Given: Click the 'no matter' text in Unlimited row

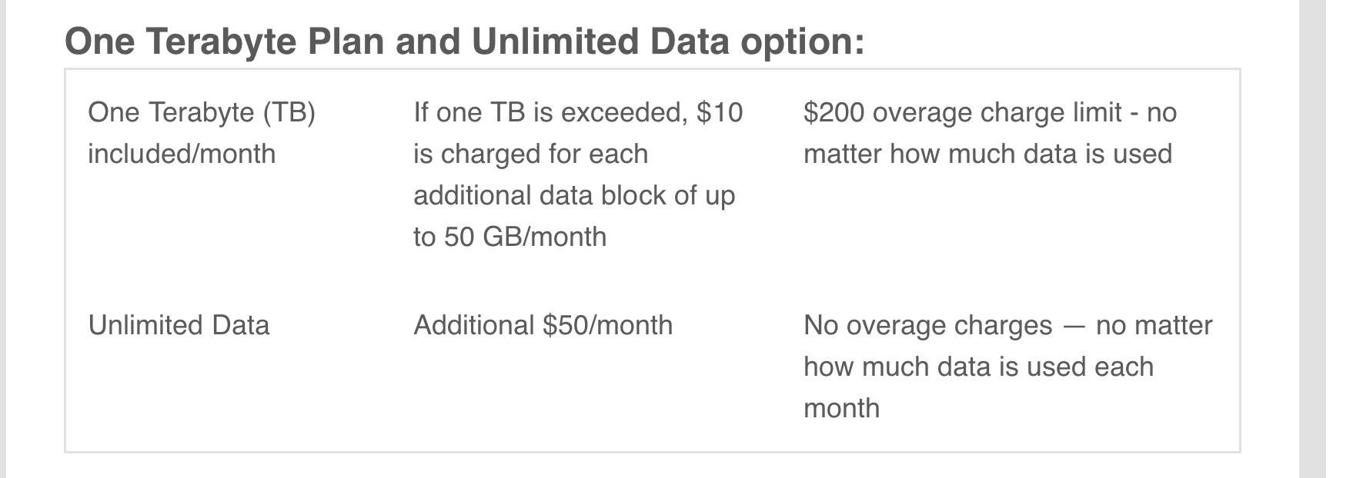Looking at the screenshot, I should [1154, 325].
